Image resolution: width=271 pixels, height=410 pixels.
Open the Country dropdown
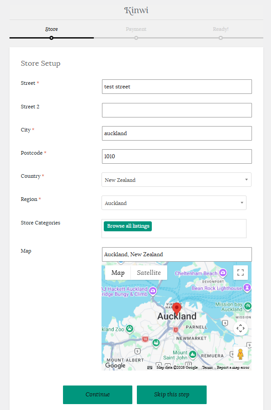(176, 180)
